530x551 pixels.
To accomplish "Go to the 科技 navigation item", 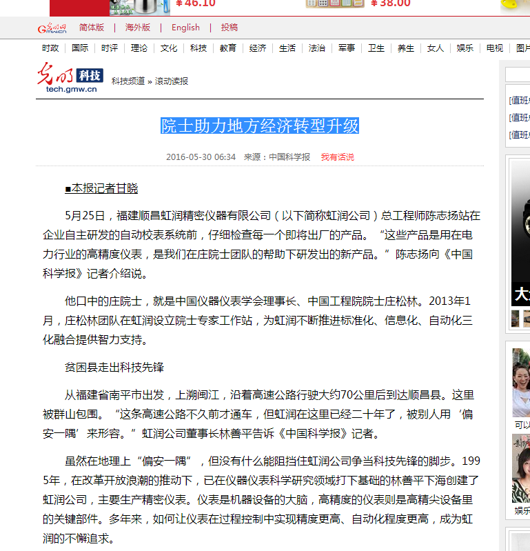I will tap(198, 48).
